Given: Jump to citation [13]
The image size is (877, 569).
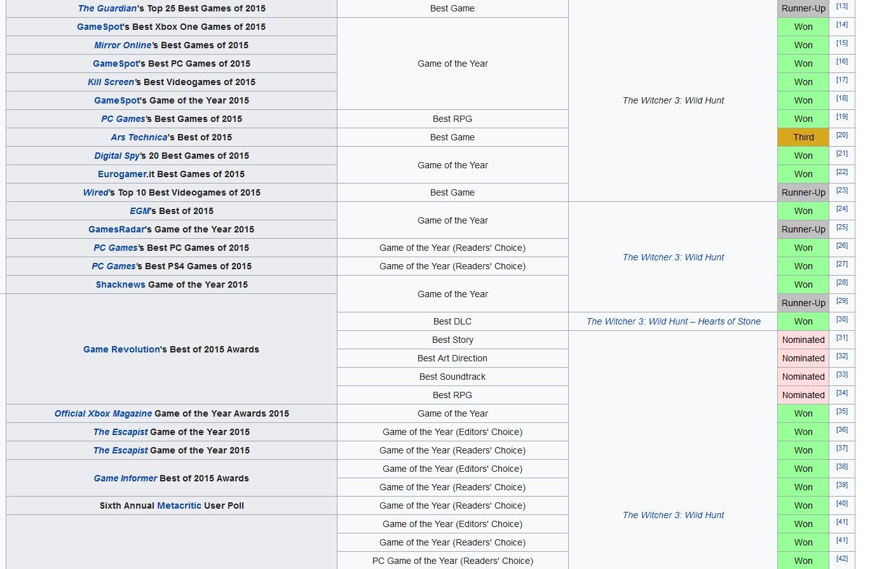Looking at the screenshot, I should coord(842,6).
